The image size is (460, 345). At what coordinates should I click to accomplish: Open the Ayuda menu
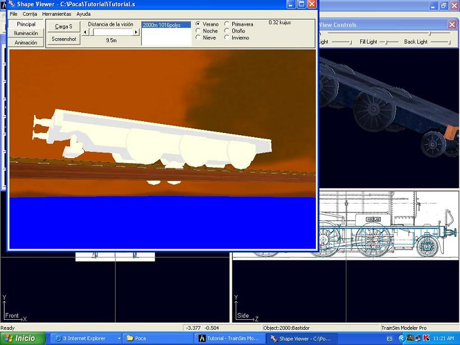[83, 13]
